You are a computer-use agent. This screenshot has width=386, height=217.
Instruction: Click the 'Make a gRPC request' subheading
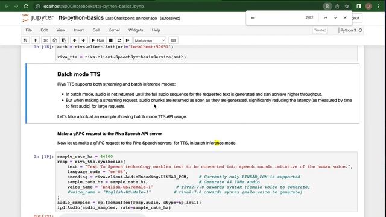(x=110, y=134)
